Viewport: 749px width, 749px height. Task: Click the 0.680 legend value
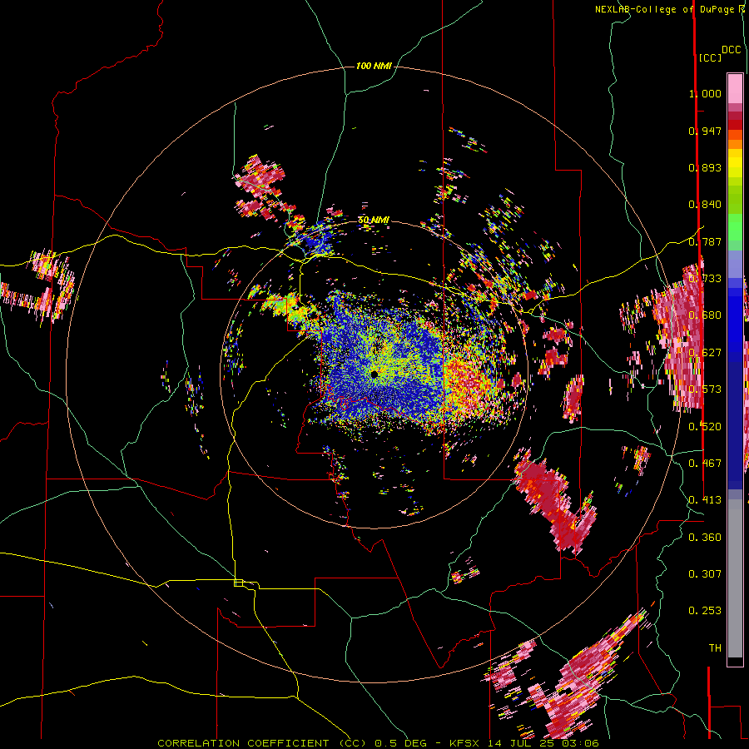tap(705, 315)
